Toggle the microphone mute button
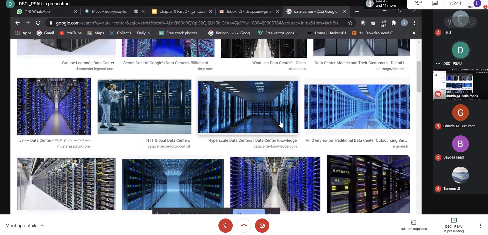Screen dimensions: 488x235 225,226
